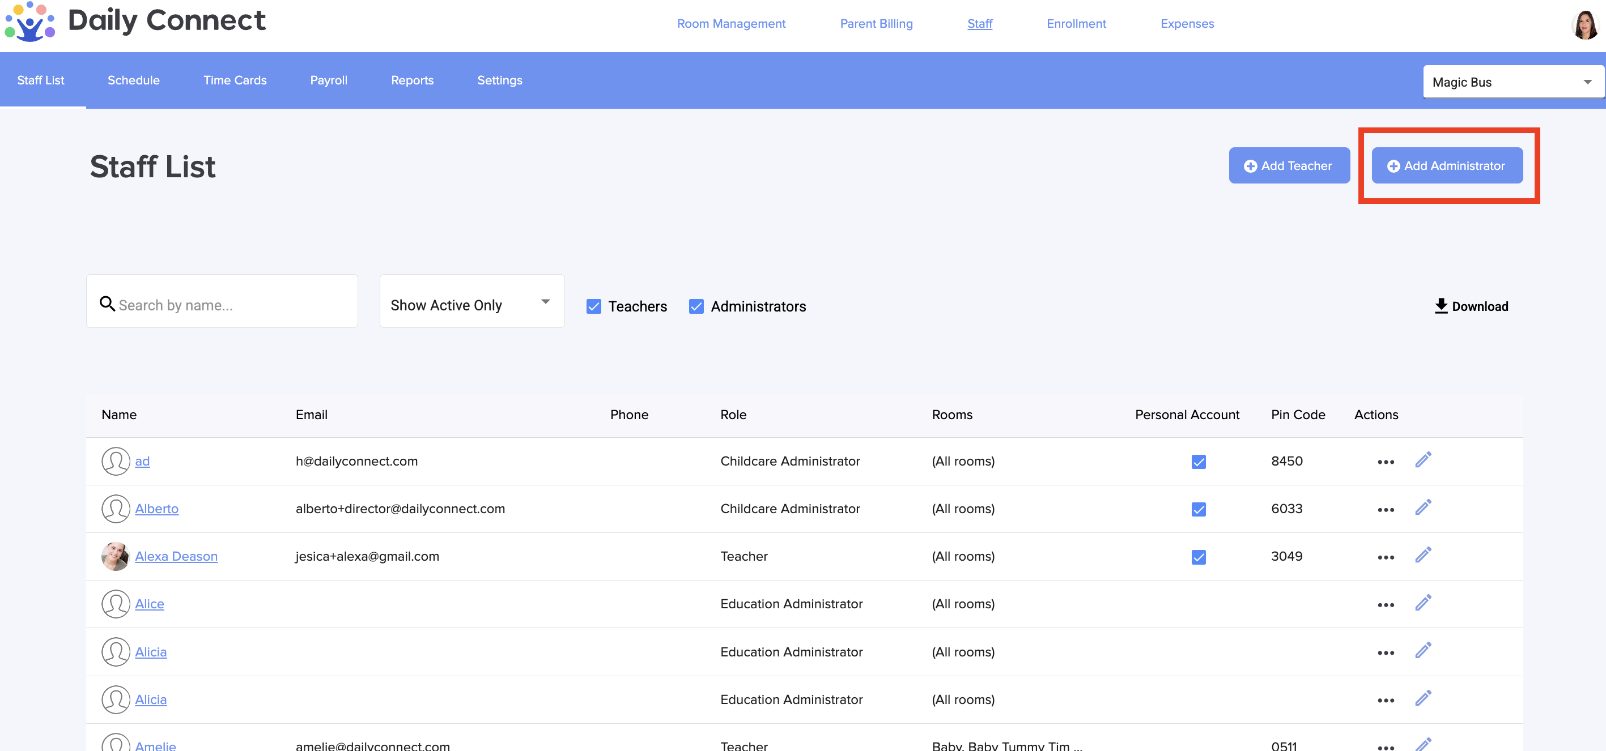Uncheck the Teachers filter checkbox
This screenshot has height=751, width=1606.
point(593,306)
